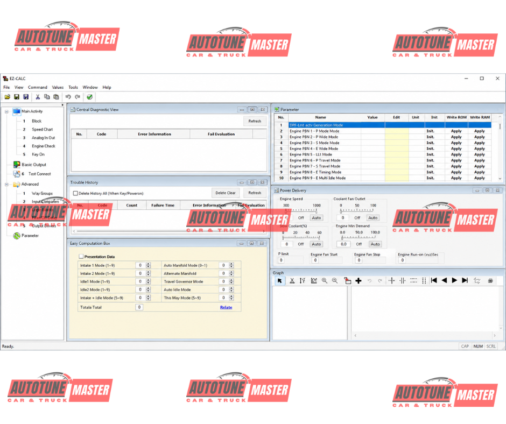Viewport: 506px width, 424px height.
Task: Click the Basic Output tree icon
Action: pos(17,165)
